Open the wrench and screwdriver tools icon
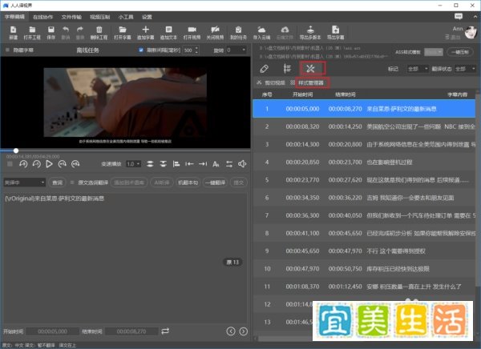 (310, 68)
